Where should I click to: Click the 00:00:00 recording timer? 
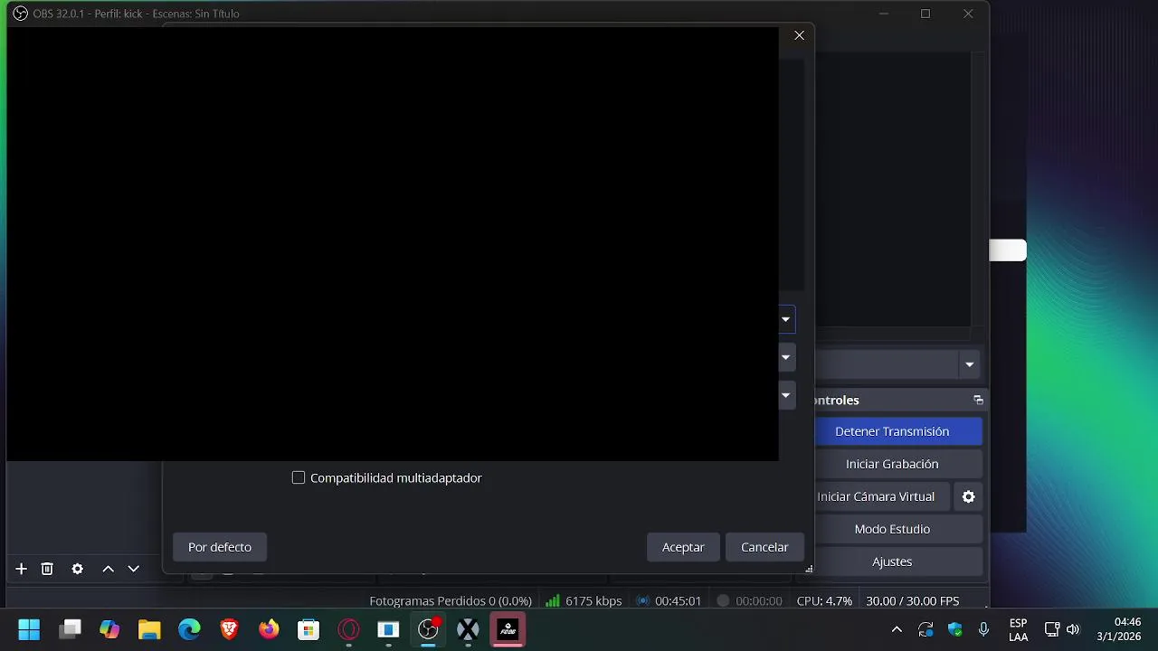pyautogui.click(x=759, y=600)
